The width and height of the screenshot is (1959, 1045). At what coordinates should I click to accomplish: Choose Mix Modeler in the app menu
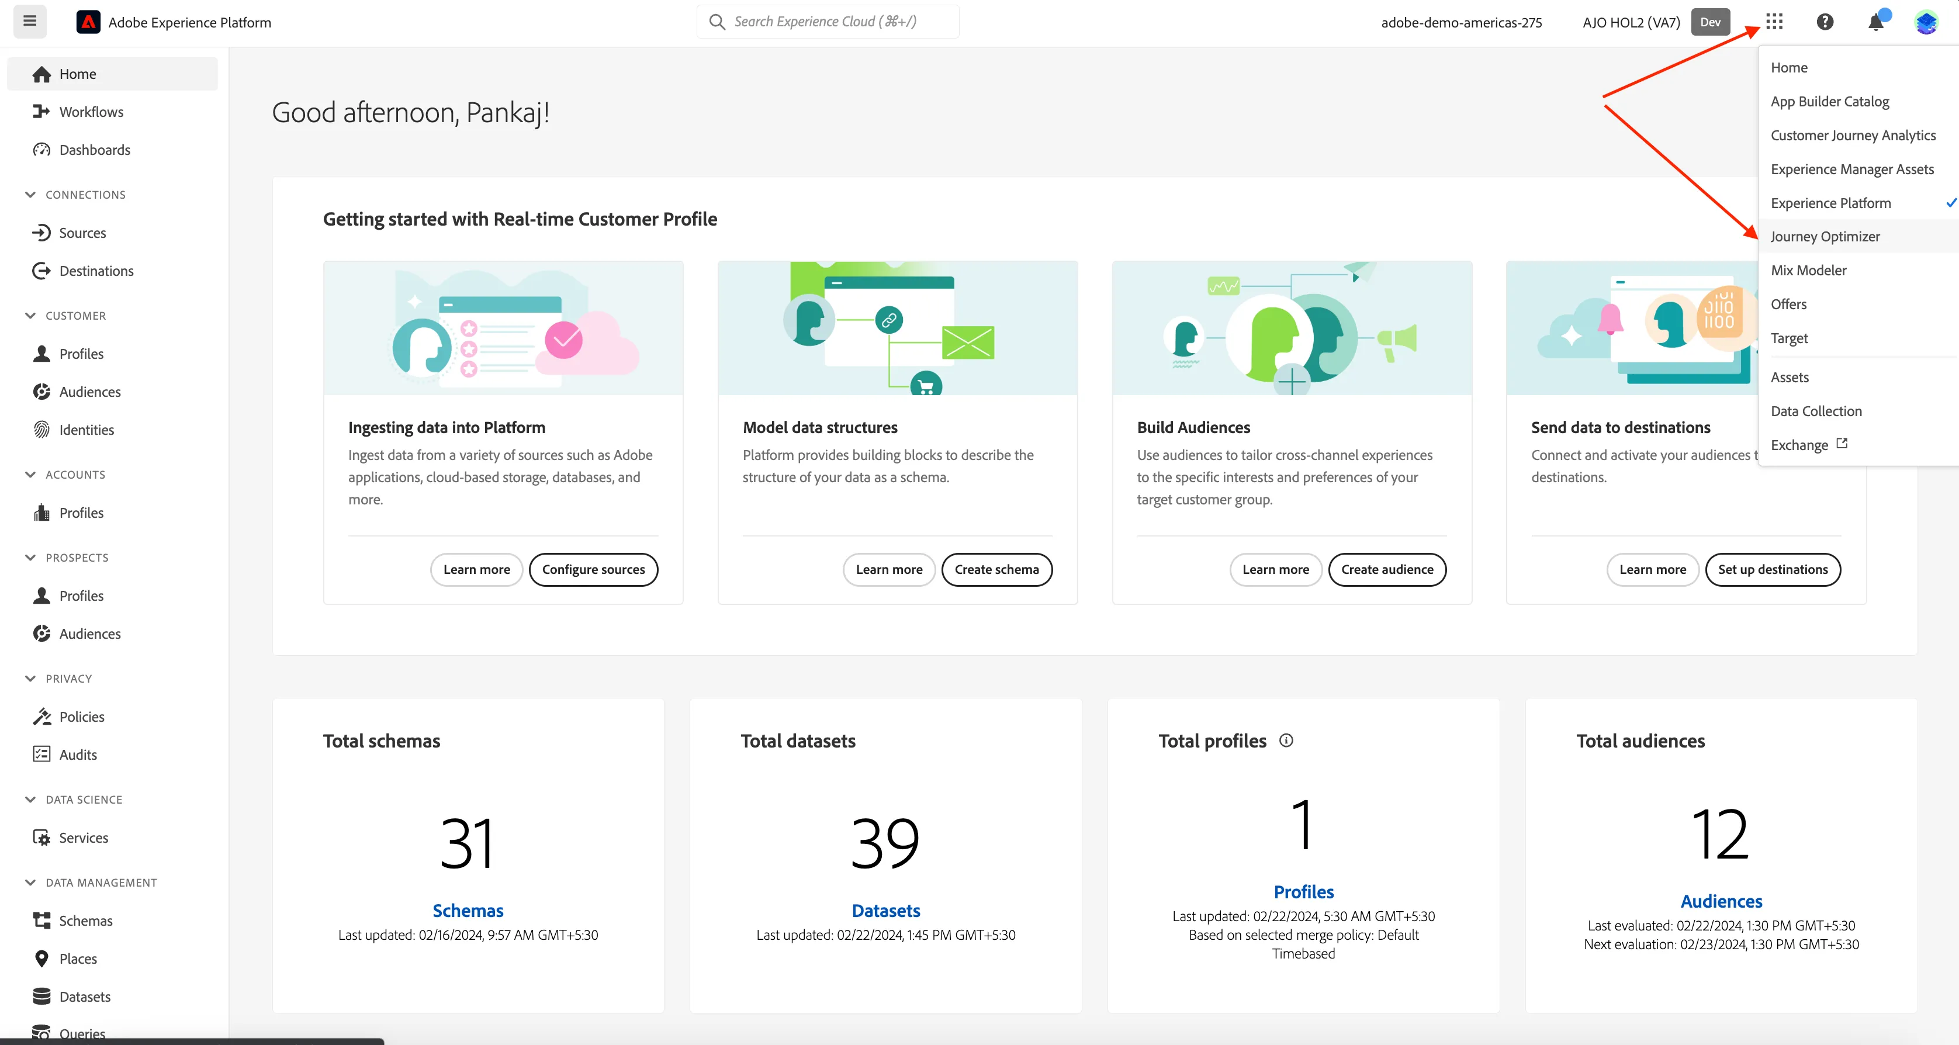[1858, 270]
